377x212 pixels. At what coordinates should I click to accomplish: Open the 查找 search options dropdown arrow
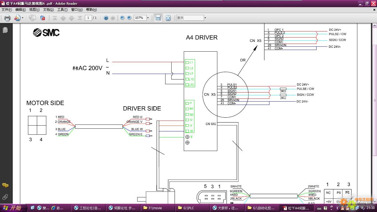[x=205, y=18]
